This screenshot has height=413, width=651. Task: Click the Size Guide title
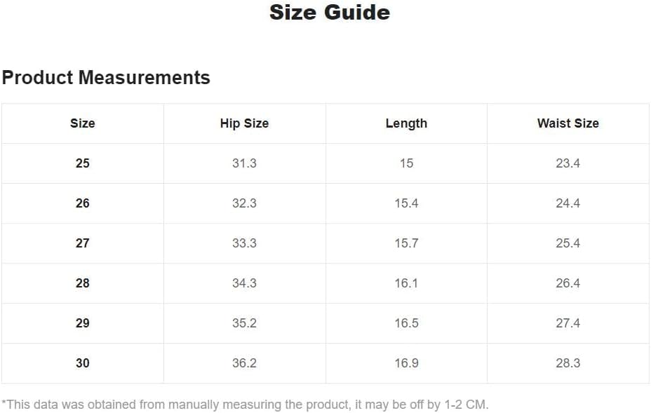[x=330, y=12]
